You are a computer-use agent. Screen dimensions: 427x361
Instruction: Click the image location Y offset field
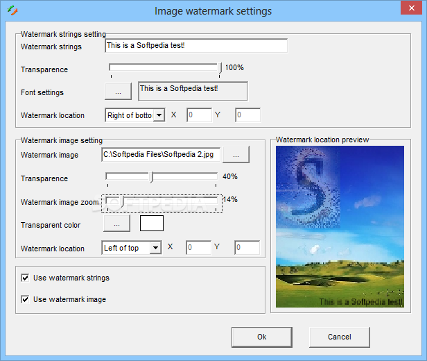(247, 247)
